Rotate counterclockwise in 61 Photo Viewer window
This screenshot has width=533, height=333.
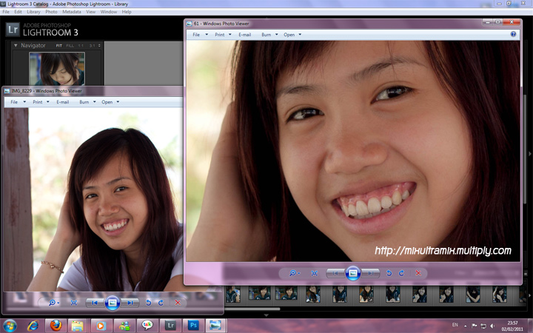389,273
